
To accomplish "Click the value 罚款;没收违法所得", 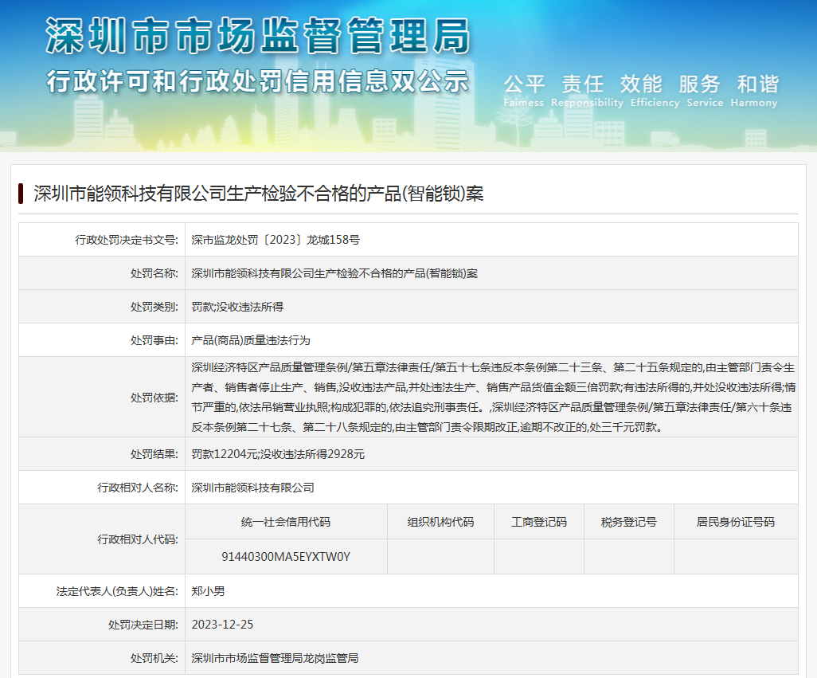I will coord(237,307).
